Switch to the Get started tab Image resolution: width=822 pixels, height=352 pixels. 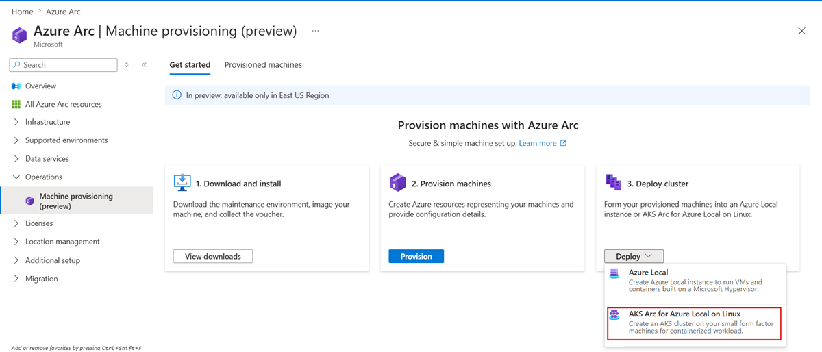pyautogui.click(x=190, y=65)
